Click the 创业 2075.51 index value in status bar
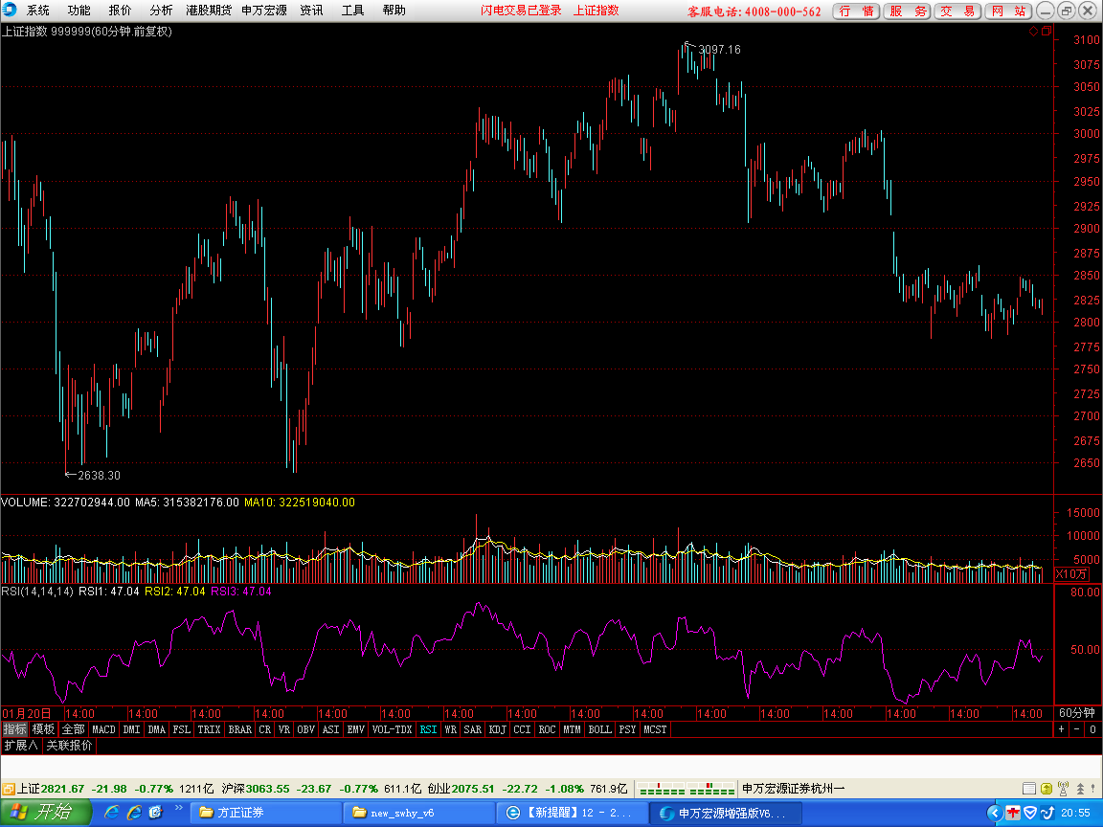1103x827 pixels. click(461, 789)
